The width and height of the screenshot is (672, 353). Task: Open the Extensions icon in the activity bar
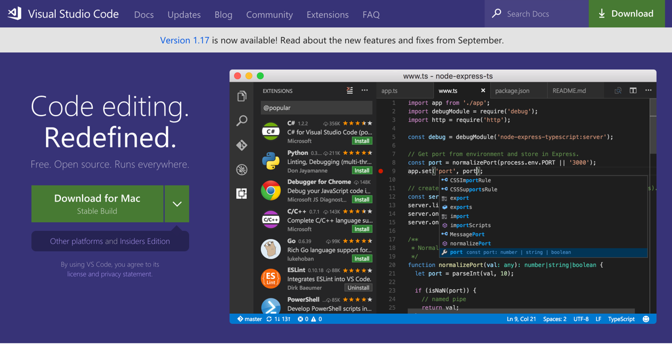pos(241,194)
